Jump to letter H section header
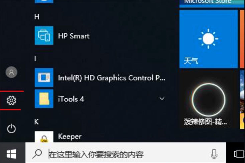This screenshot has width=245, height=163. 37,17
